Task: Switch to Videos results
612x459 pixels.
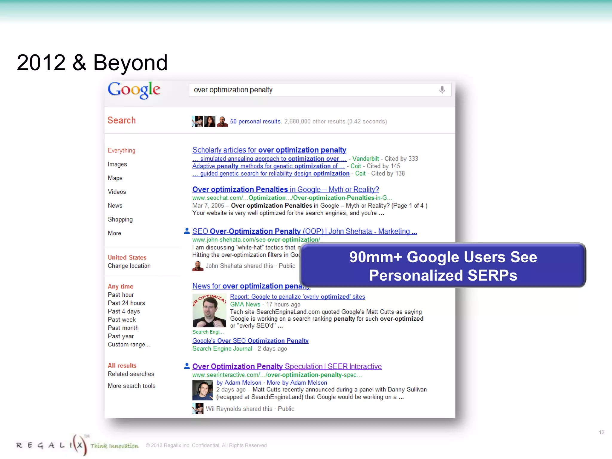Action: coord(117,192)
